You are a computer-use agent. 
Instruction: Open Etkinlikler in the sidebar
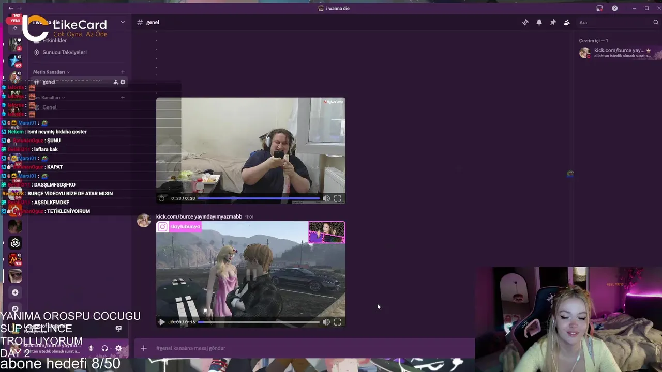55,40
